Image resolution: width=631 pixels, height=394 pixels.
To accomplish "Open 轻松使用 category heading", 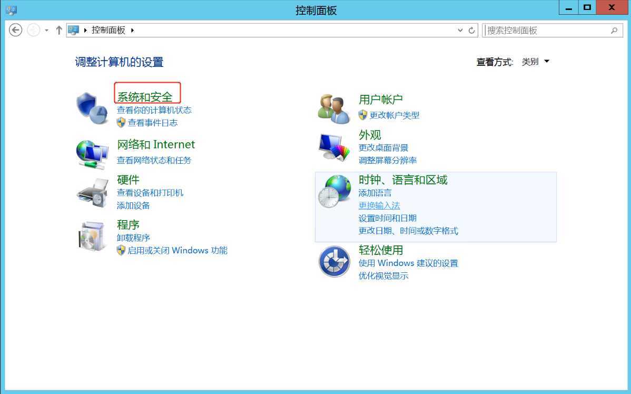I will click(381, 250).
